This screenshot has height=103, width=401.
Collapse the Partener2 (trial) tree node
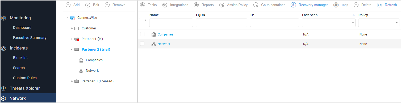tap(72, 50)
